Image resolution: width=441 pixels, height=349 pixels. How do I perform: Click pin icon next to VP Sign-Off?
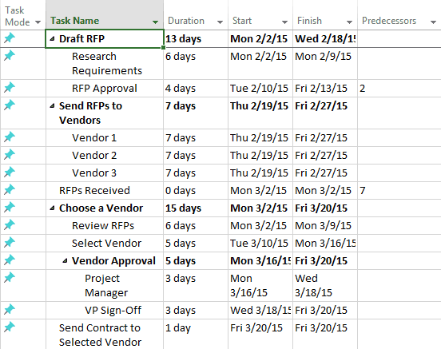10,309
